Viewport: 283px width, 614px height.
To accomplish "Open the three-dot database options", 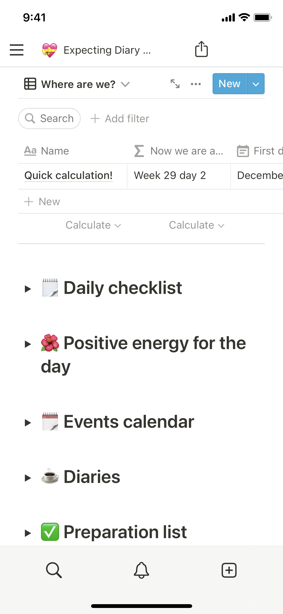I will pos(196,84).
